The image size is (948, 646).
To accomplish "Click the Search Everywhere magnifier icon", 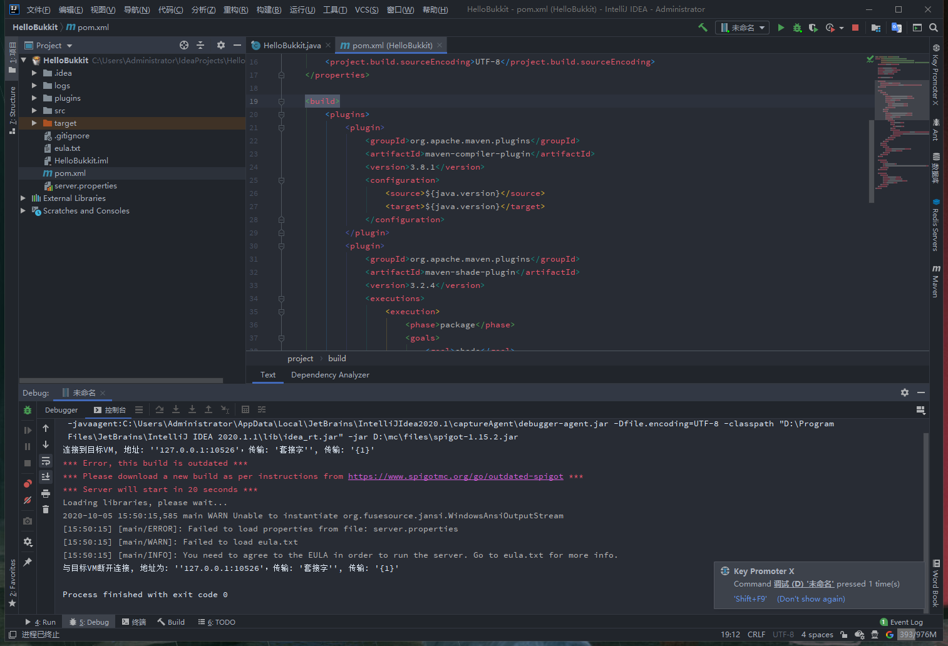I will 934,28.
